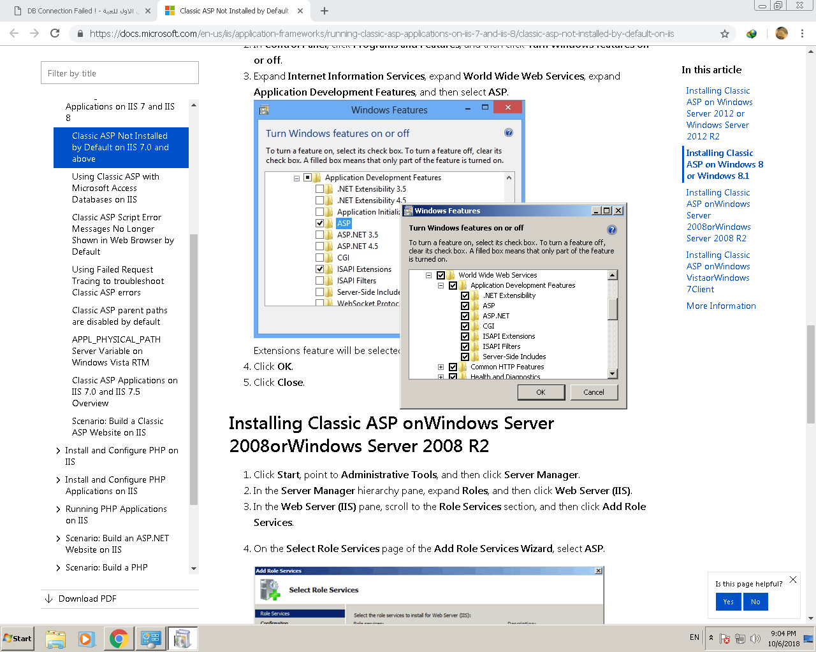This screenshot has width=816, height=652.
Task: Click Cancel in the Windows Features dialog
Action: 594,392
